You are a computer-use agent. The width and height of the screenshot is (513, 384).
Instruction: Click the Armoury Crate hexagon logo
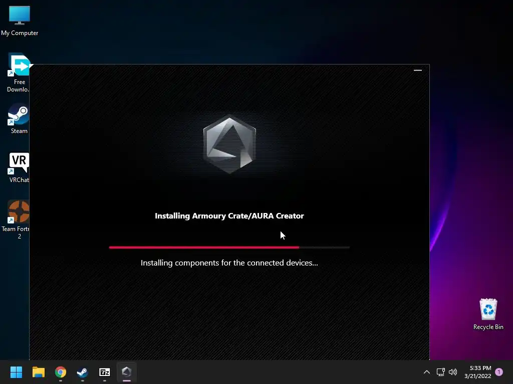pyautogui.click(x=229, y=144)
